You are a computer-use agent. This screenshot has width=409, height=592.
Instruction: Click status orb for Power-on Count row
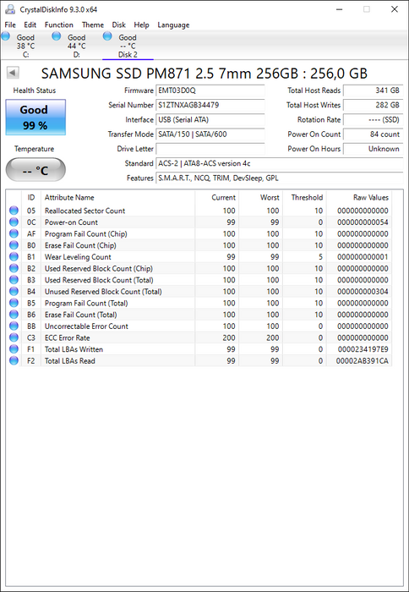14,222
